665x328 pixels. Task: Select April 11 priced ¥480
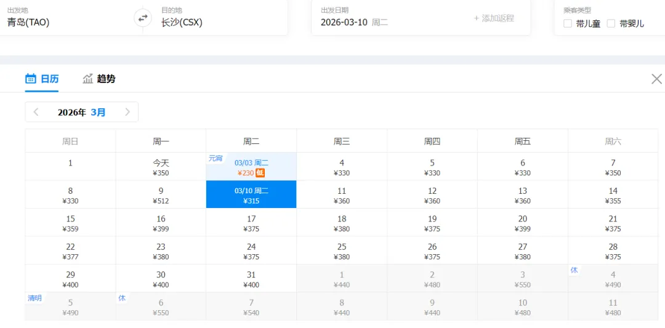613,306
